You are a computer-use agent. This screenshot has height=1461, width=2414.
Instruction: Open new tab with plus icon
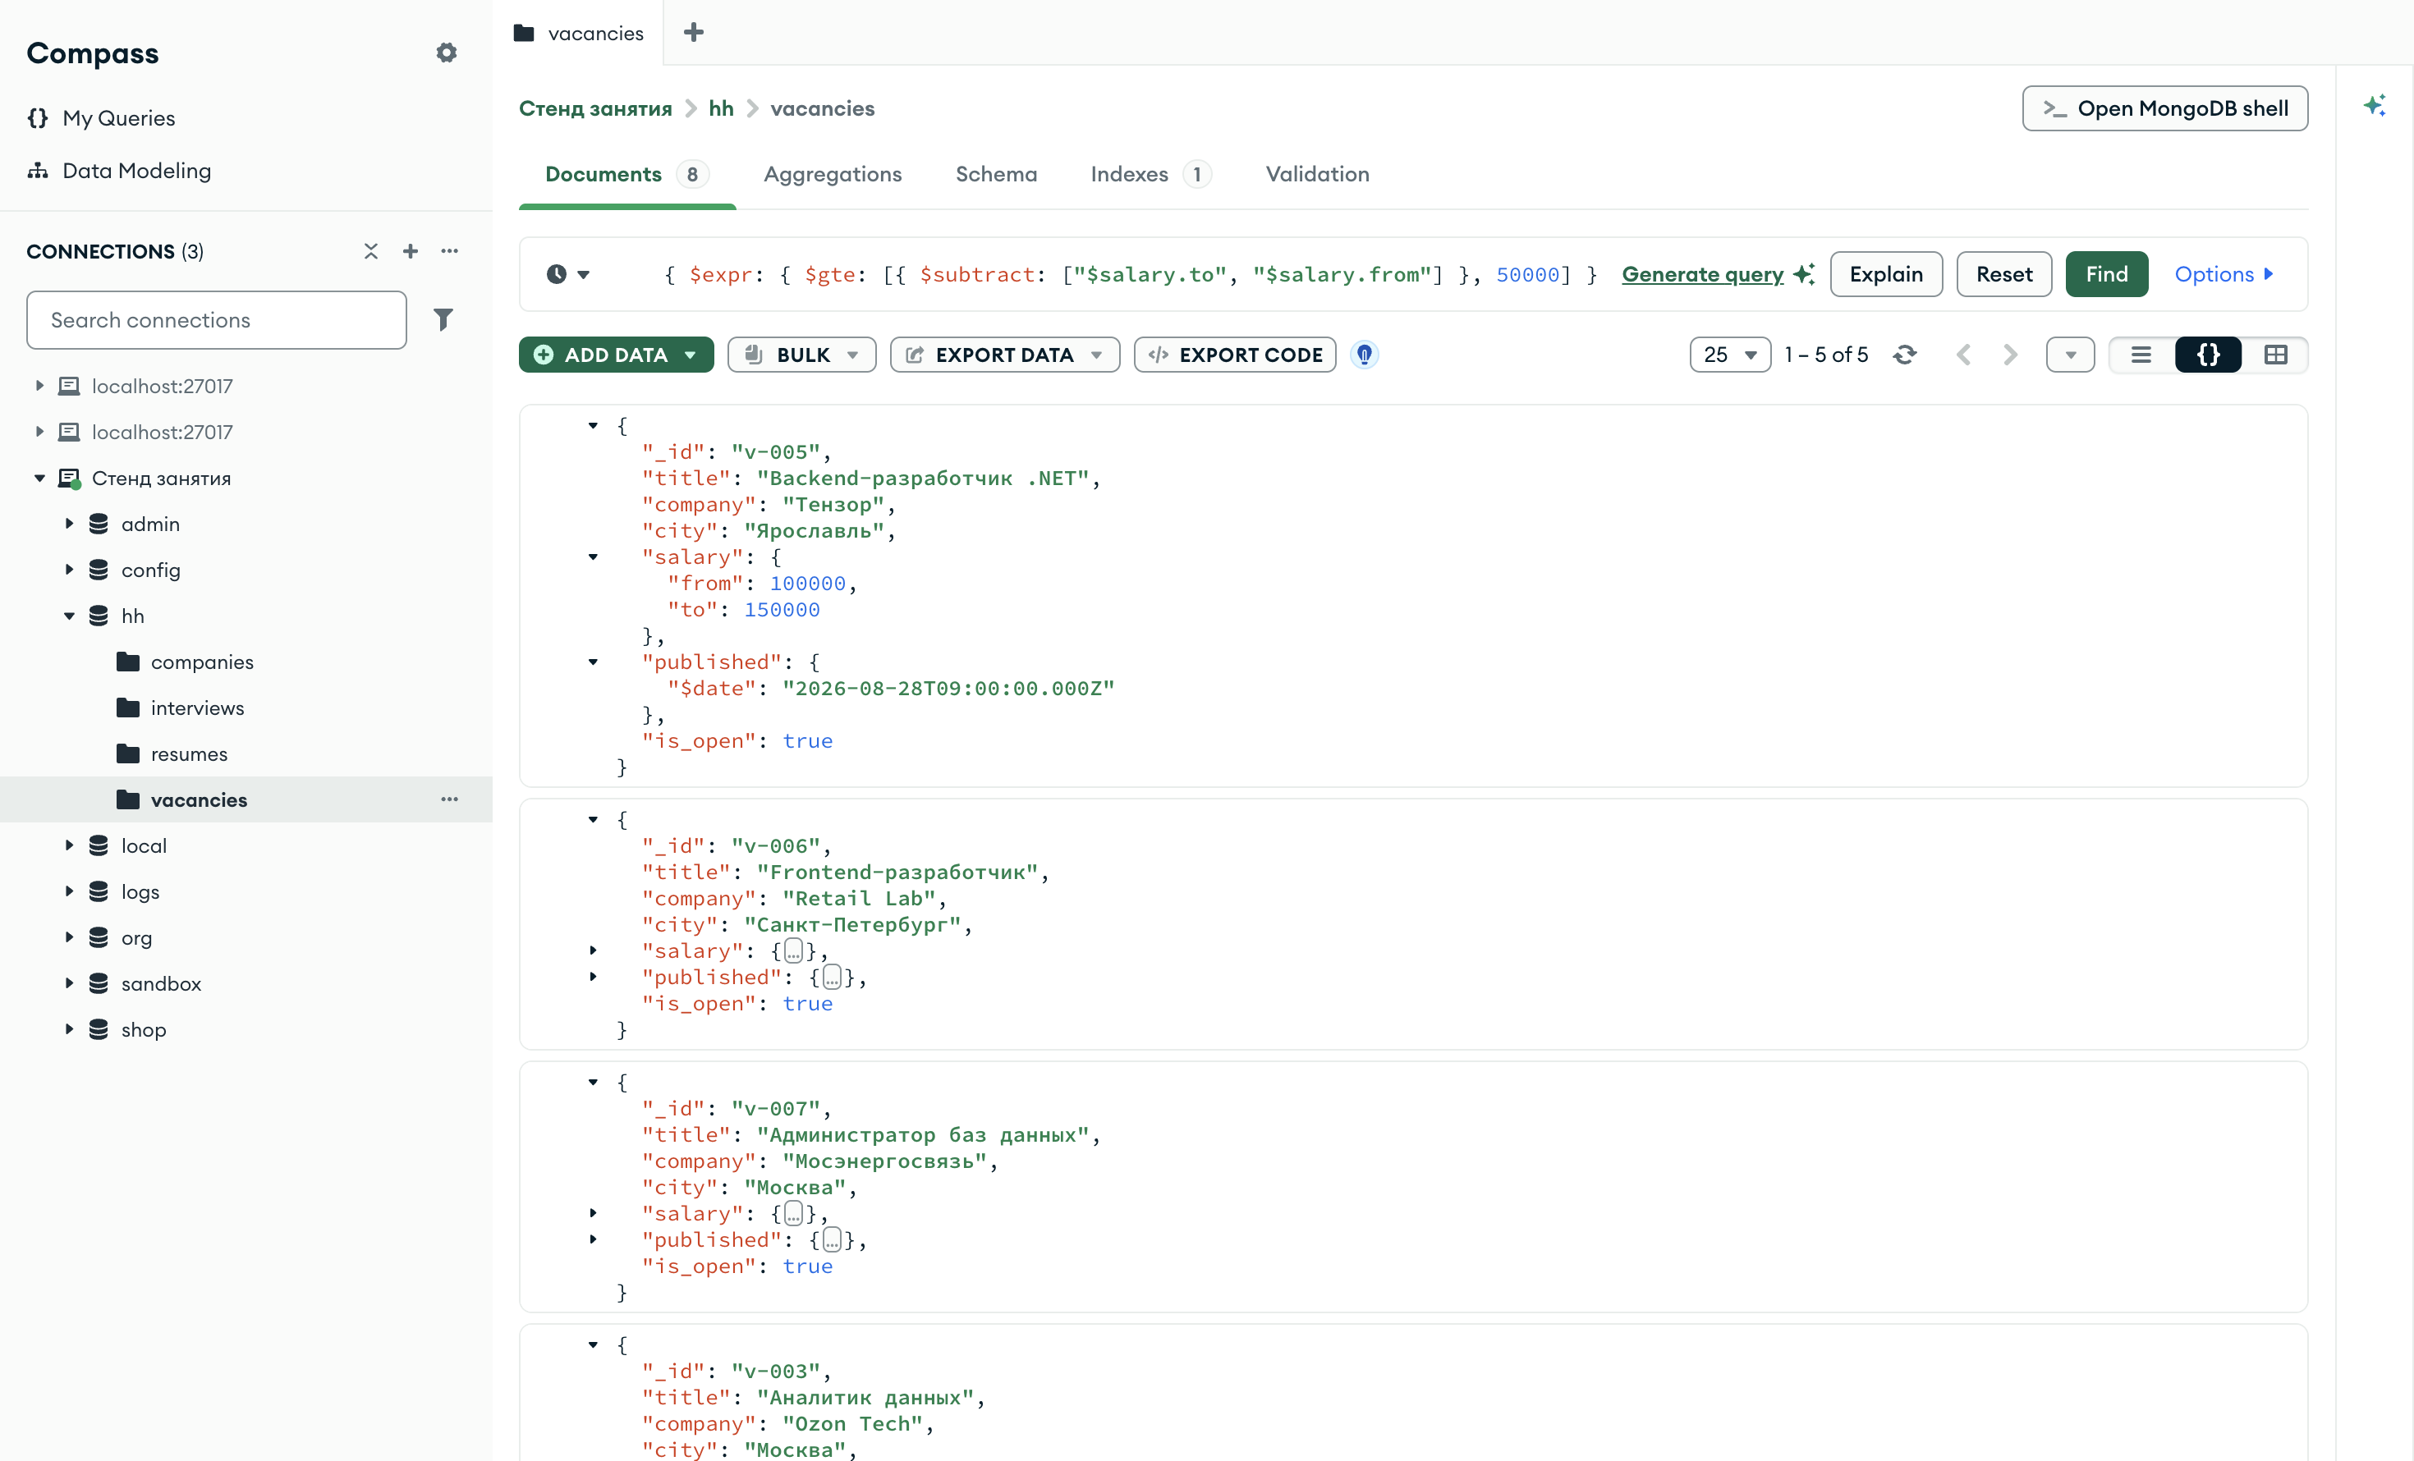click(694, 32)
